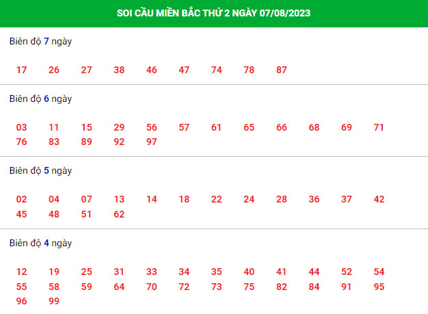Viewport: 428px width, 314px height.
Task: Click the Biên độ 7 ngày heading
Action: [40, 42]
